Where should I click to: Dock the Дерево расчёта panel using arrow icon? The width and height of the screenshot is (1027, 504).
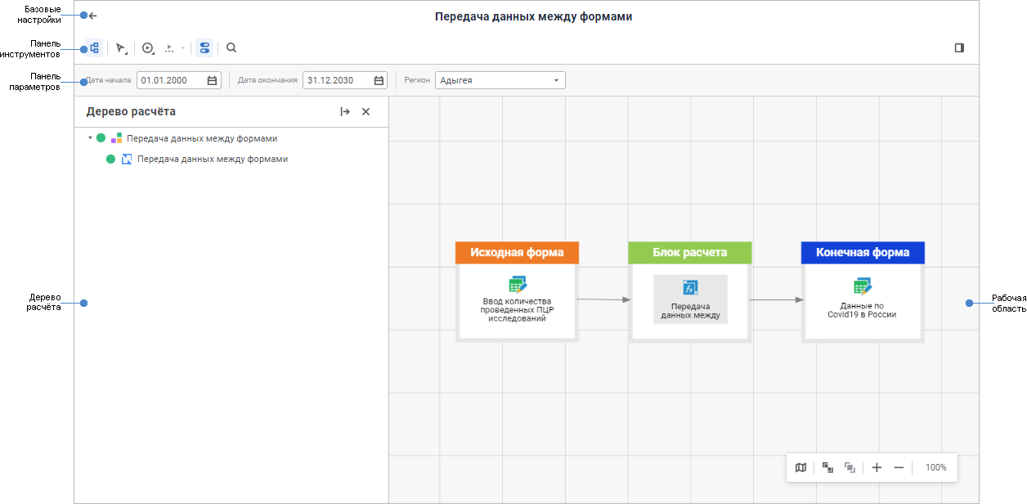pyautogui.click(x=345, y=112)
